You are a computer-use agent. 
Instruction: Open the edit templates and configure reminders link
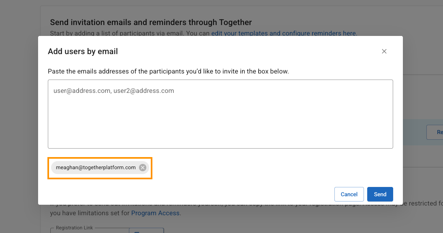click(284, 34)
